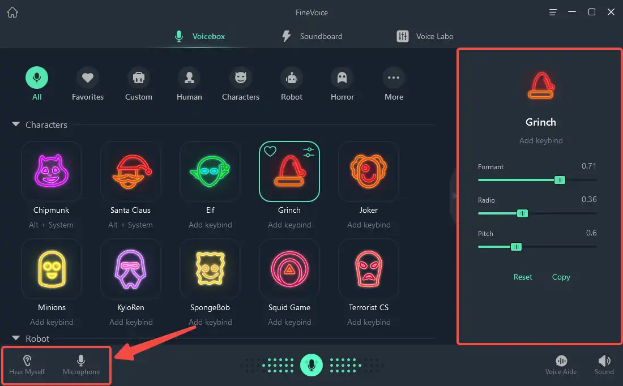Image resolution: width=623 pixels, height=386 pixels.
Task: Choose the Santa Claus voice effect
Action: coord(131,171)
